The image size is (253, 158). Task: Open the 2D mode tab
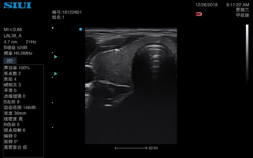click(10, 61)
